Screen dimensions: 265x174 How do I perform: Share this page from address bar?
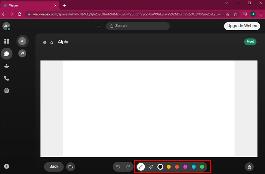point(227,14)
